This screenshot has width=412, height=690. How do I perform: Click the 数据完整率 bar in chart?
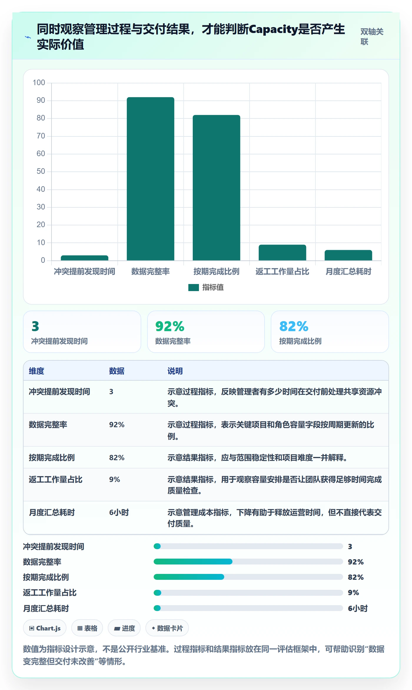(x=150, y=179)
